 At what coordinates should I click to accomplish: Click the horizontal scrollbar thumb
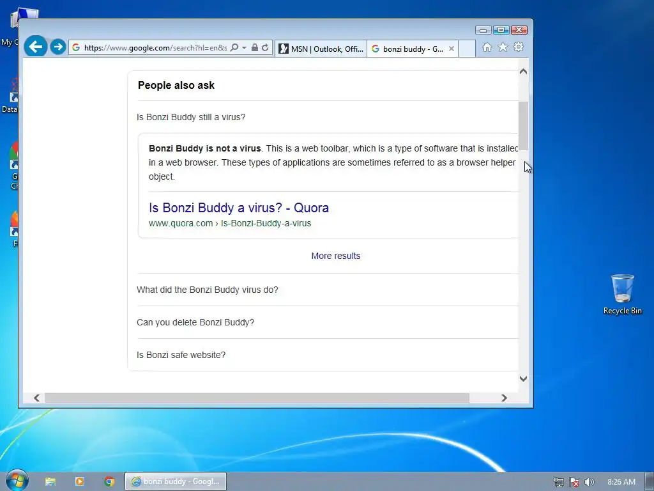coord(257,398)
